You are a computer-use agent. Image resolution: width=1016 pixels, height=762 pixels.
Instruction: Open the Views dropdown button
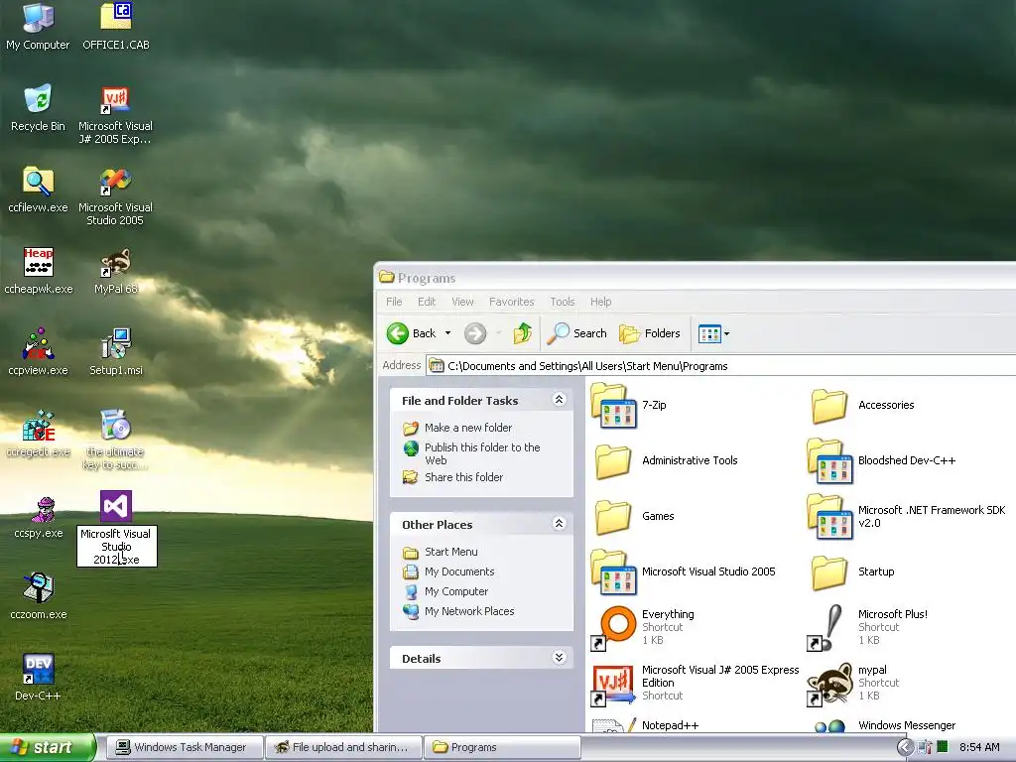(713, 333)
